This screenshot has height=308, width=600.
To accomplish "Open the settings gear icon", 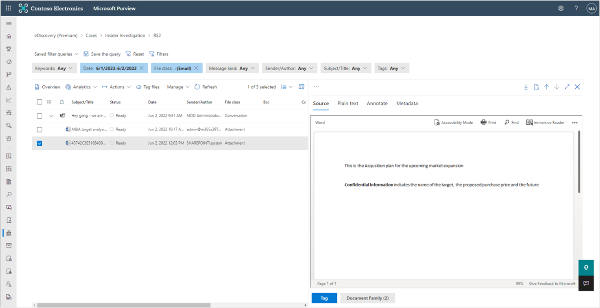I will point(561,8).
